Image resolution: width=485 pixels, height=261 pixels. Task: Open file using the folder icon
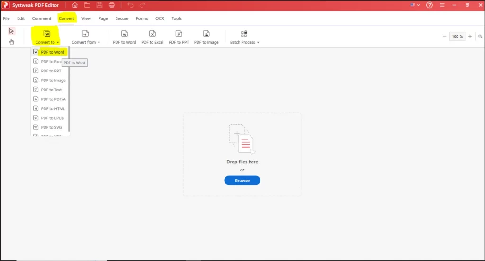[87, 5]
